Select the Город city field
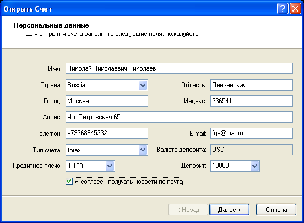This screenshot has width=304, height=223. click(107, 101)
